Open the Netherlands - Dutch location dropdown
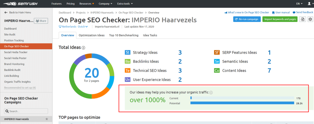The width and height of the screenshot is (314, 124). [73, 26]
